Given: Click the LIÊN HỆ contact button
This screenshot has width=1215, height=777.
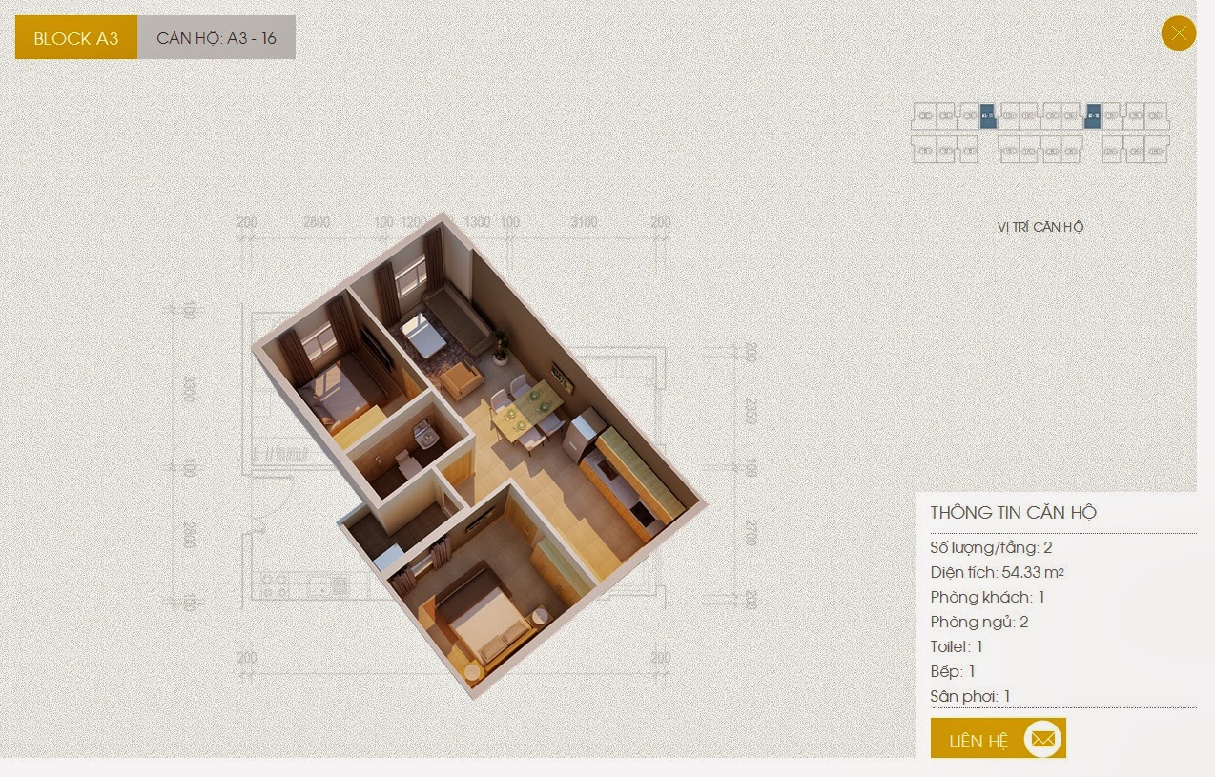Looking at the screenshot, I should point(998,739).
